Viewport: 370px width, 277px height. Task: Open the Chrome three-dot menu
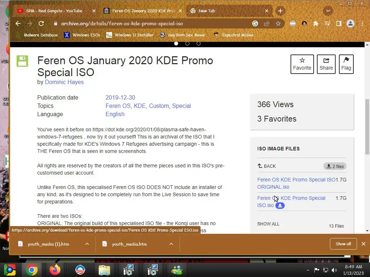[362, 23]
